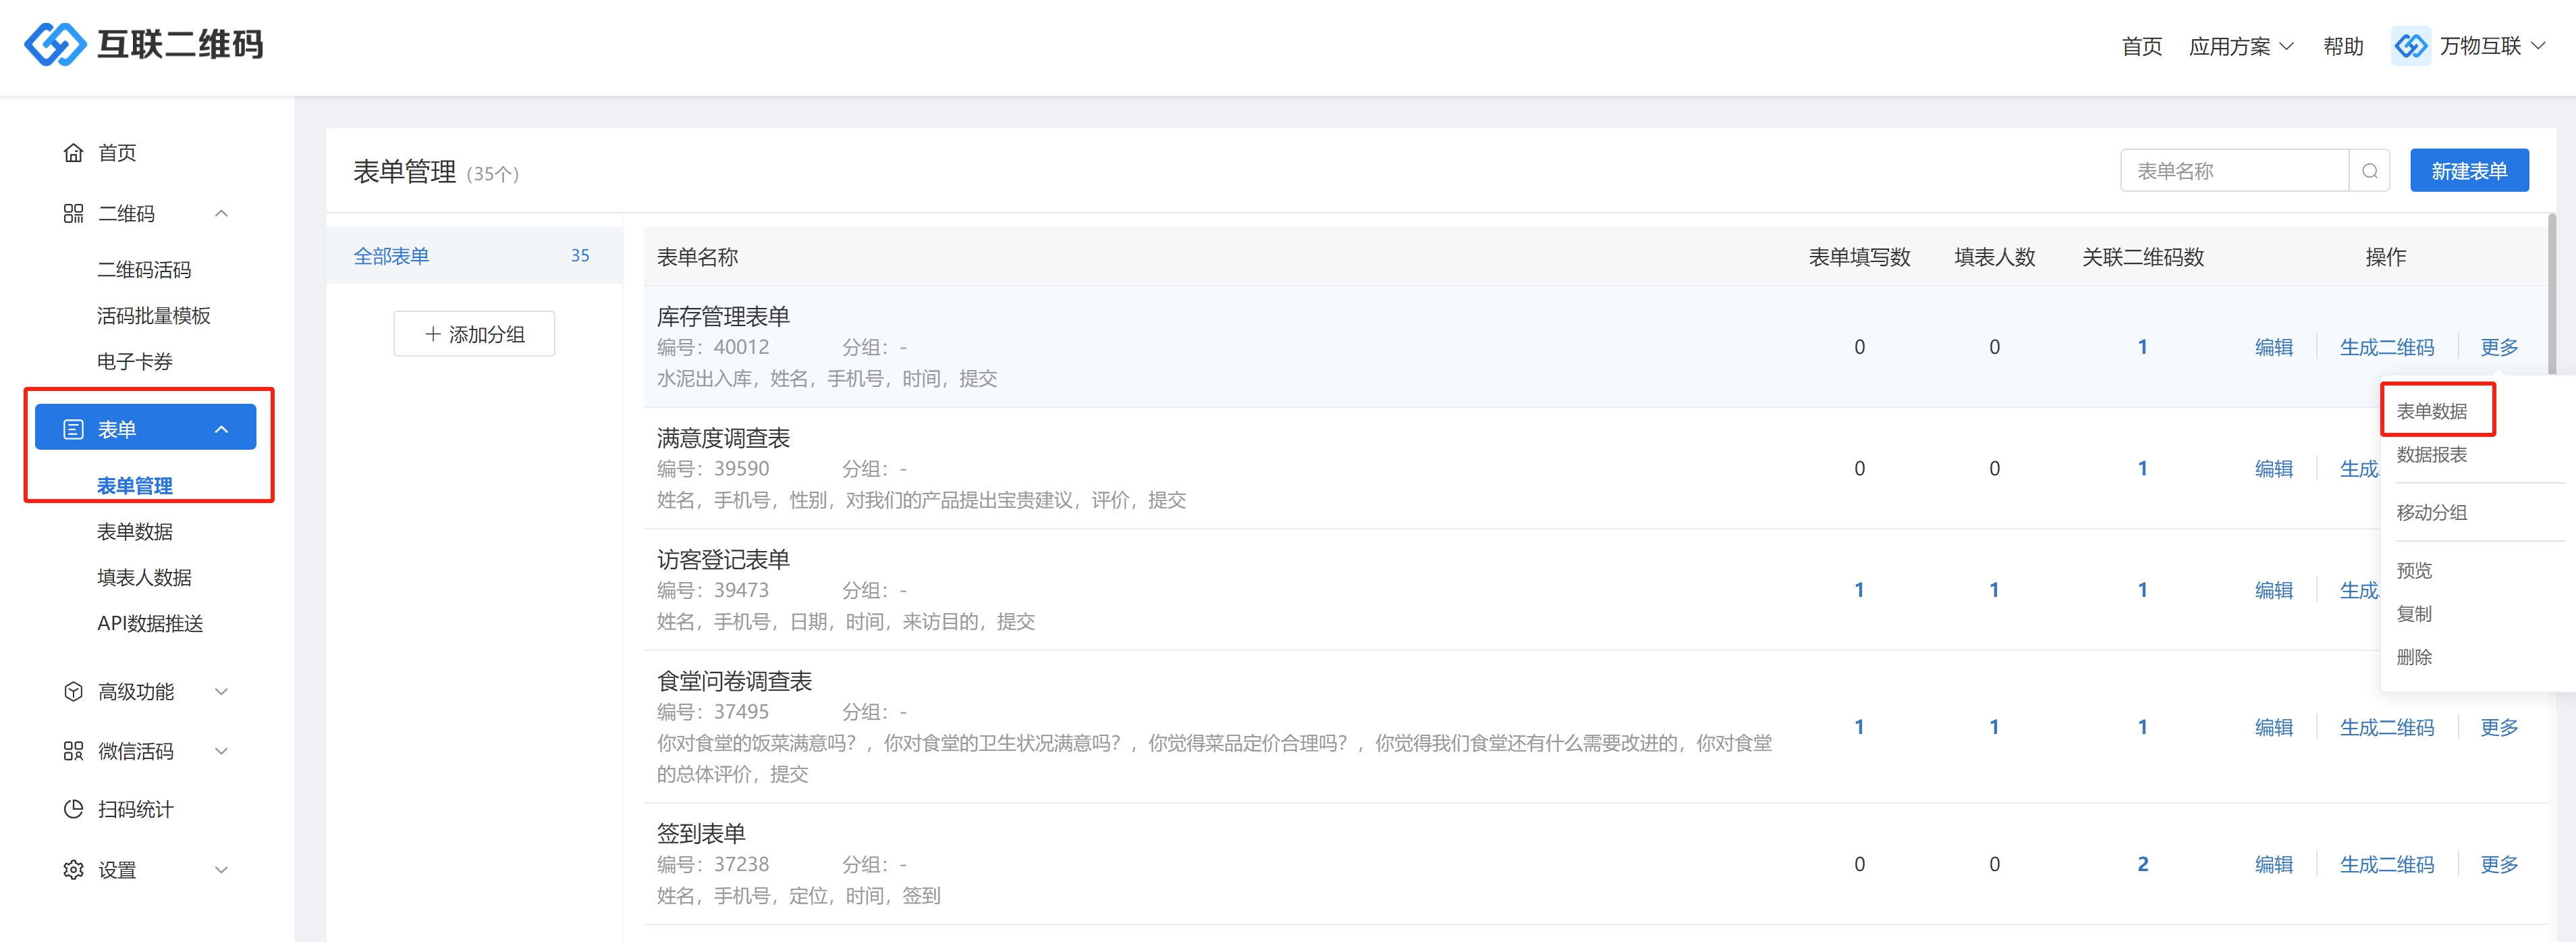Click the 访客登记表单 form name

point(723,560)
